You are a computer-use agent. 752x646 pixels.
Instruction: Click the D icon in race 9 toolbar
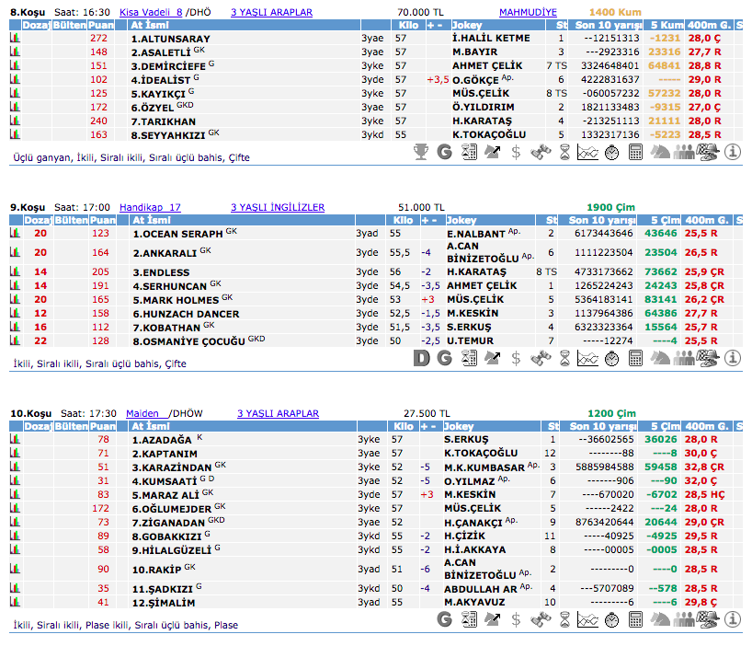[x=421, y=358]
